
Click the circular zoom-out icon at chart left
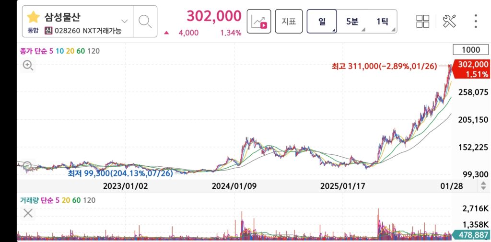coord(28,166)
